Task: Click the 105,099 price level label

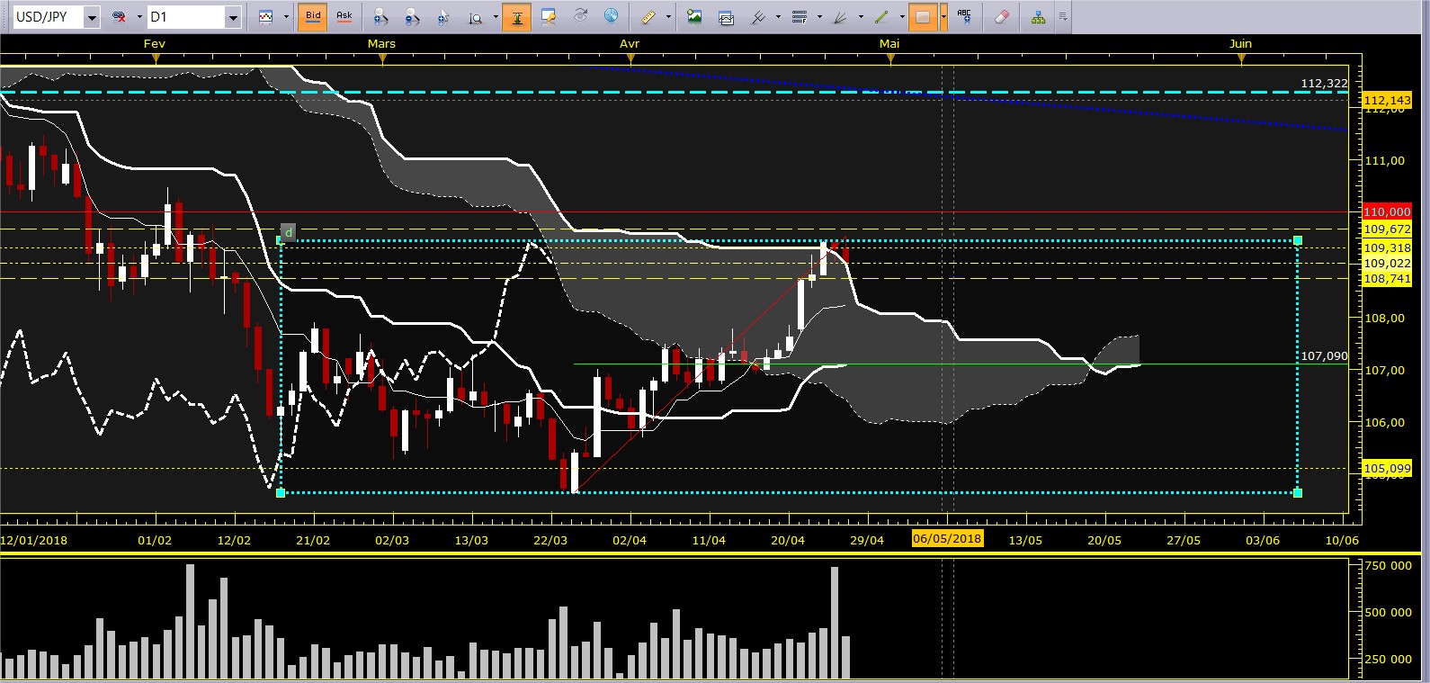Action: [1387, 469]
